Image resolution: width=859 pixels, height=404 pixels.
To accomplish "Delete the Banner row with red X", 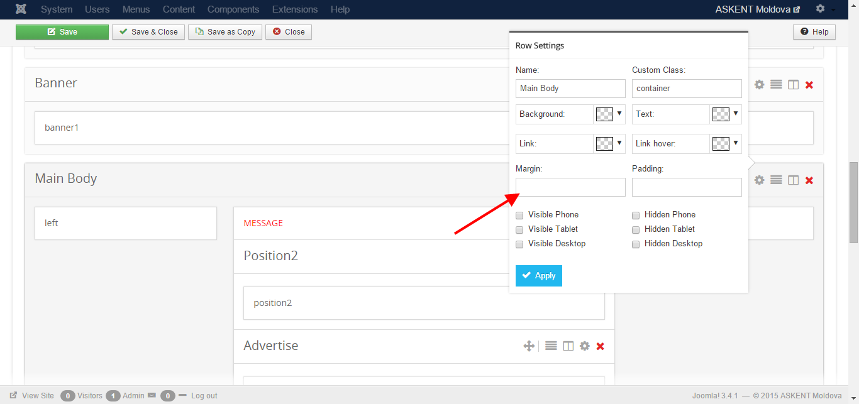I will (809, 85).
